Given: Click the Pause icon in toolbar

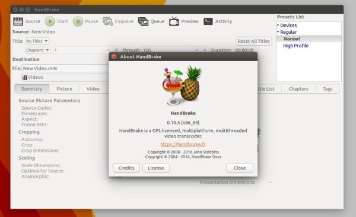Looking at the screenshot, I should pos(78,21).
